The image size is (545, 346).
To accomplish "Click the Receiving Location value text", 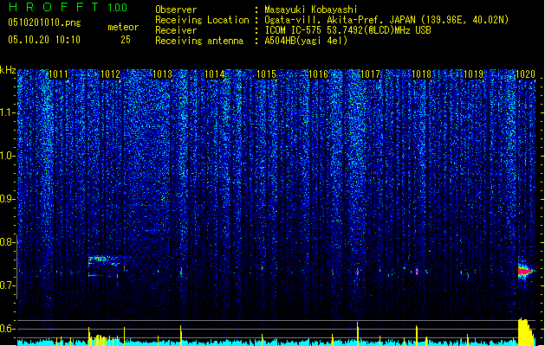I will [x=386, y=20].
